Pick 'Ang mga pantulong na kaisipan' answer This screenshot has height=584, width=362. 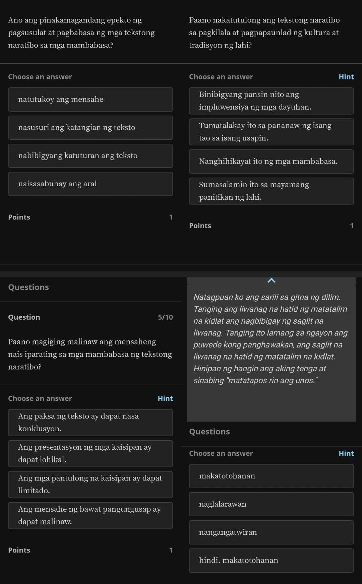point(90,484)
